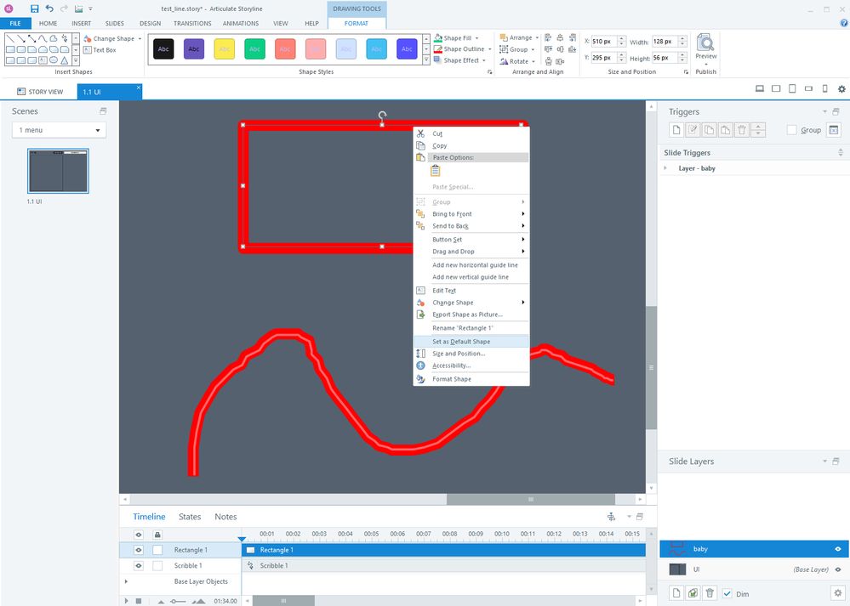The width and height of the screenshot is (850, 606).
Task: Open manage project variables icon
Action: (833, 130)
